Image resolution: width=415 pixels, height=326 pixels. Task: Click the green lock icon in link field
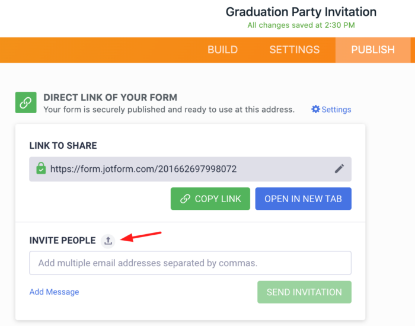tap(40, 169)
